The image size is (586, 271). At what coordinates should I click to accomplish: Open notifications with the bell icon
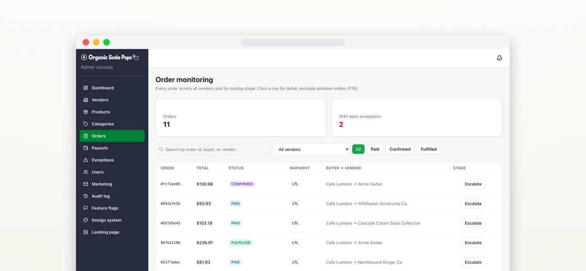click(x=499, y=58)
